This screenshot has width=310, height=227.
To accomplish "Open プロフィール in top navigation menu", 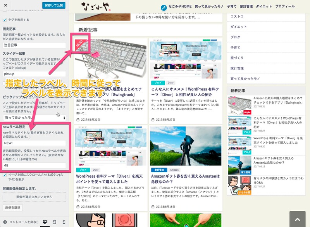I will tap(285, 7).
